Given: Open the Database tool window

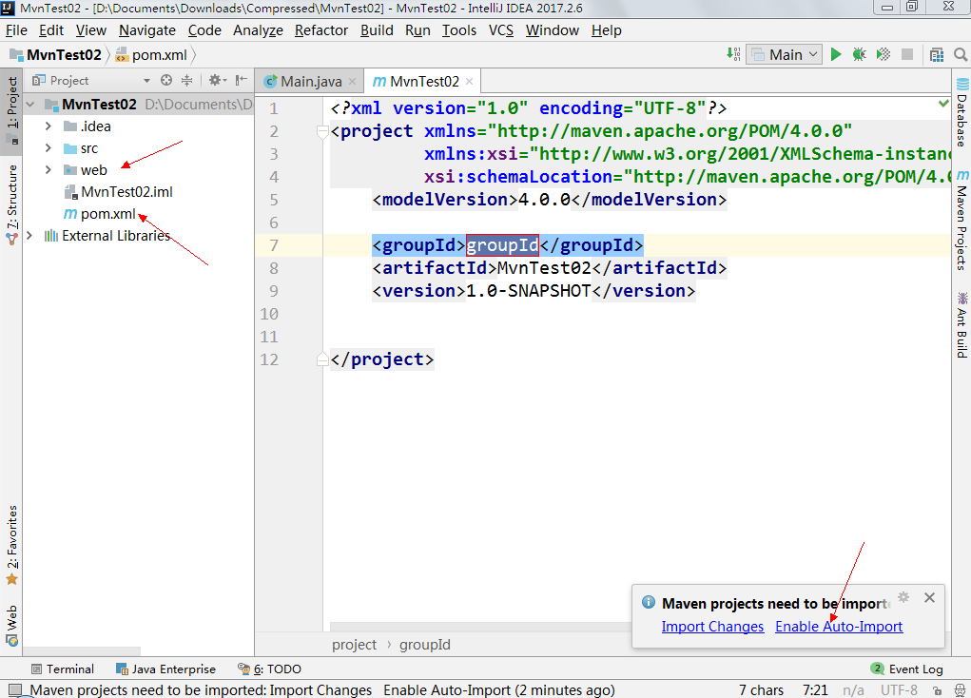Looking at the screenshot, I should (x=961, y=113).
